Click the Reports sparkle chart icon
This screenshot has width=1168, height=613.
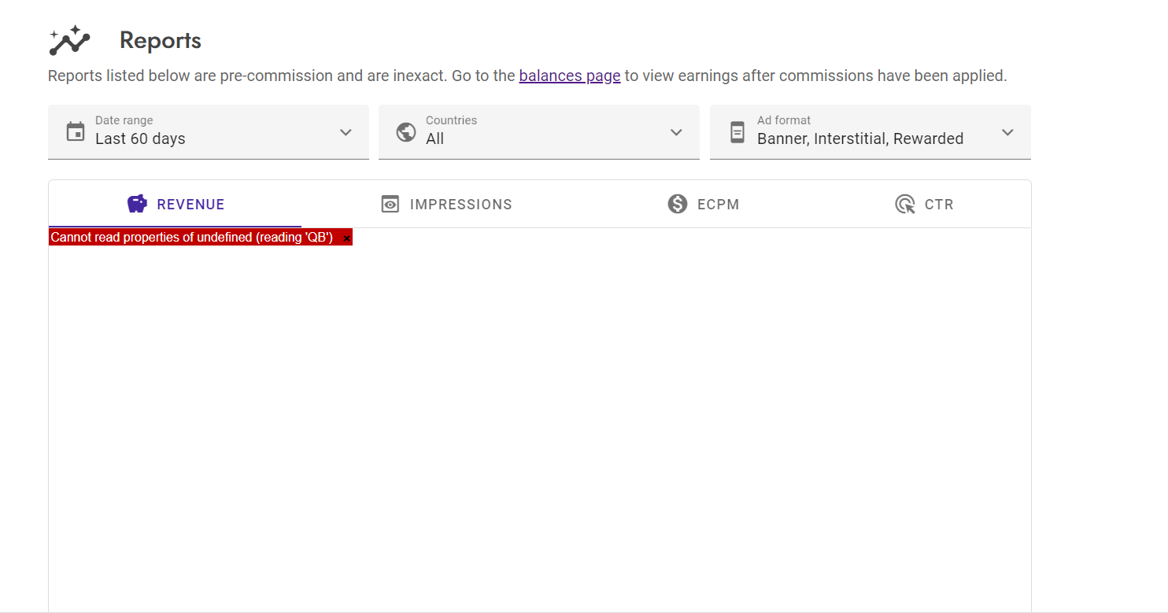(x=70, y=41)
